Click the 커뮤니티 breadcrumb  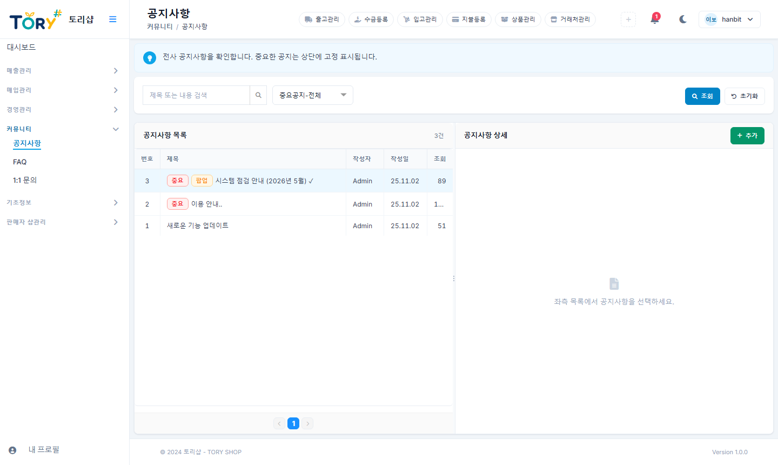160,26
